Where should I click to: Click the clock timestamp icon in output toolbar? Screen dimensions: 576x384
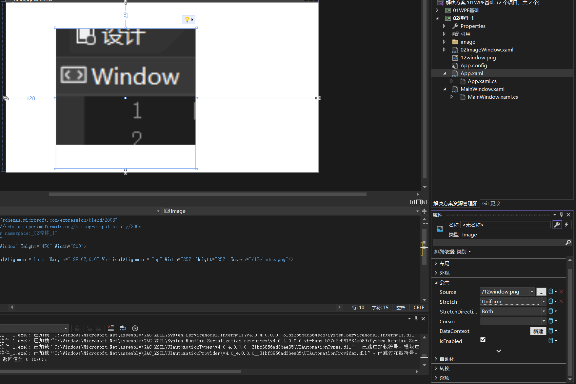[135, 328]
